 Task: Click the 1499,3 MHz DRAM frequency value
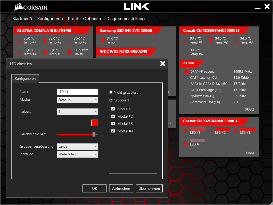(243, 72)
